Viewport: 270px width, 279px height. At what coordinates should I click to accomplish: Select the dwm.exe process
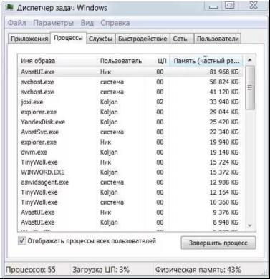(131, 152)
